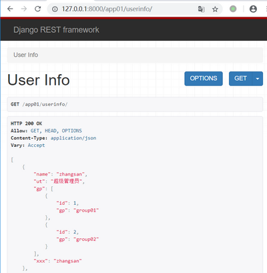Image resolution: width=267 pixels, height=273 pixels.
Task: Go back with the browser back arrow
Action: tap(10, 9)
